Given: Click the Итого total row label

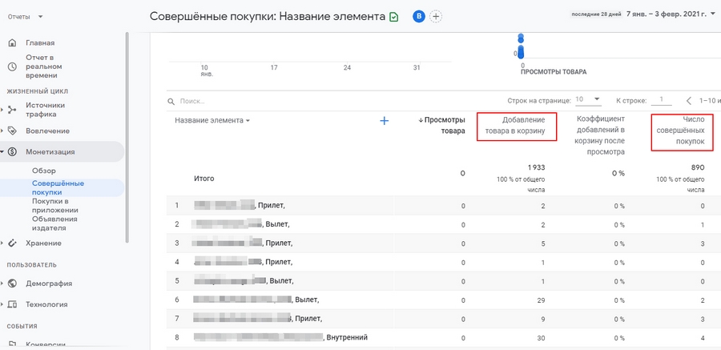Looking at the screenshot, I should click(x=203, y=179).
